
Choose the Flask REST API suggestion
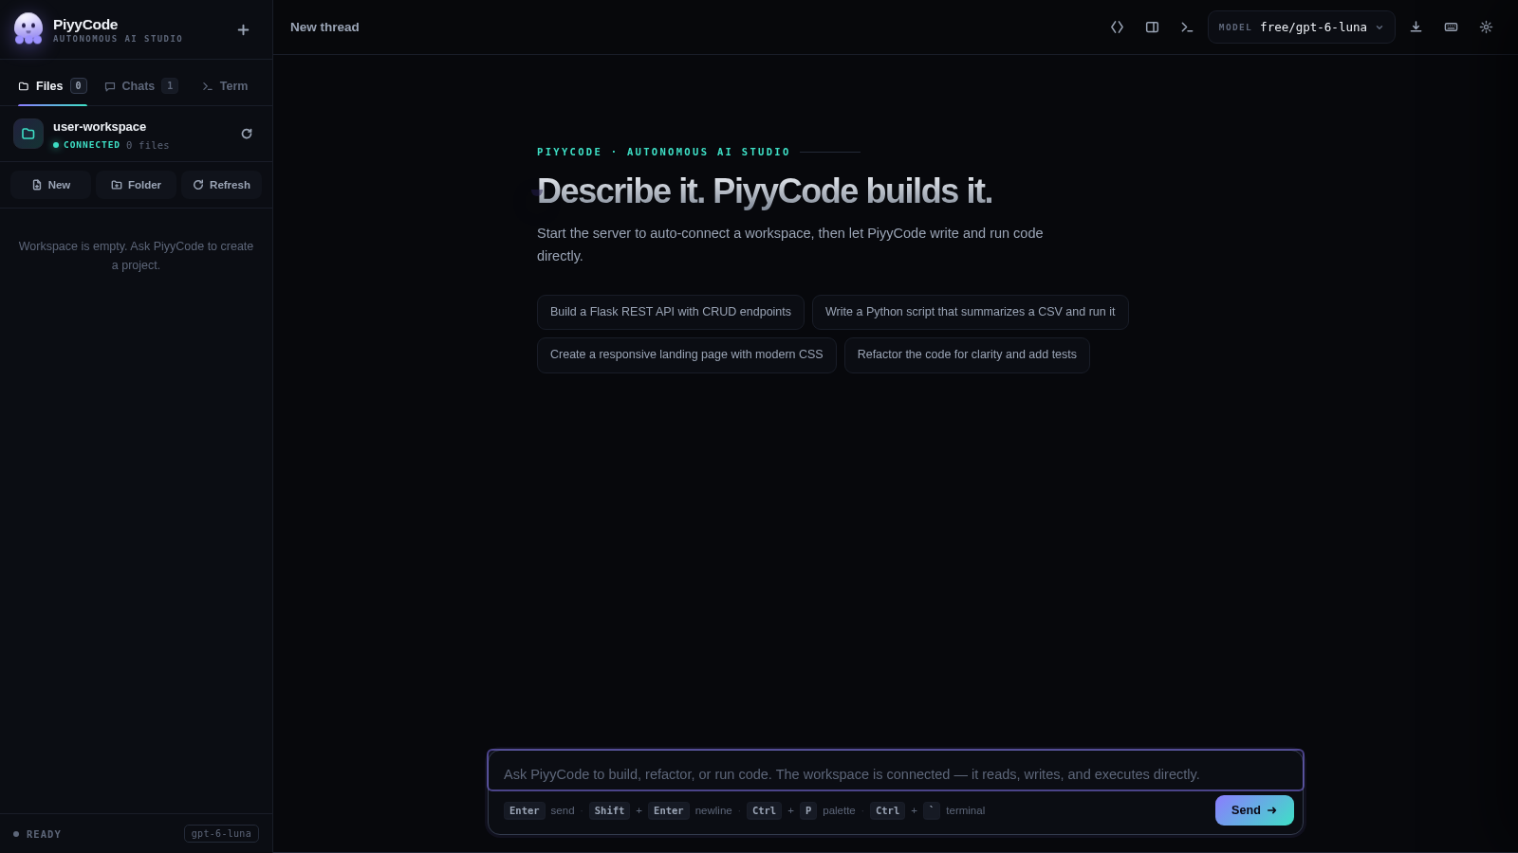tap(671, 312)
